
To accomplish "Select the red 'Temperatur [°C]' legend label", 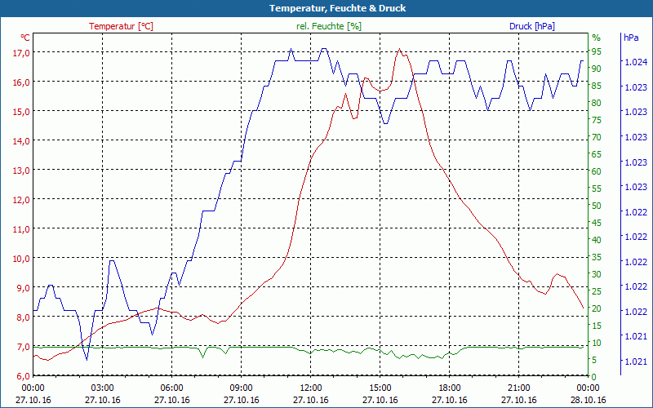I will 121,26.
